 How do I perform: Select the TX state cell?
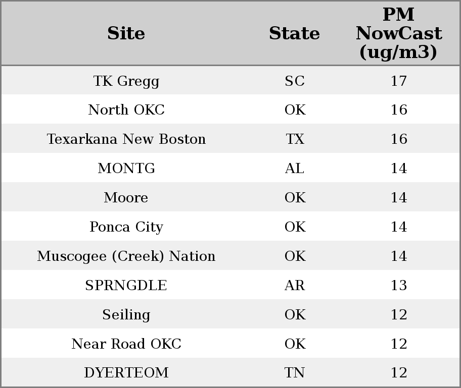pyautogui.click(x=295, y=139)
